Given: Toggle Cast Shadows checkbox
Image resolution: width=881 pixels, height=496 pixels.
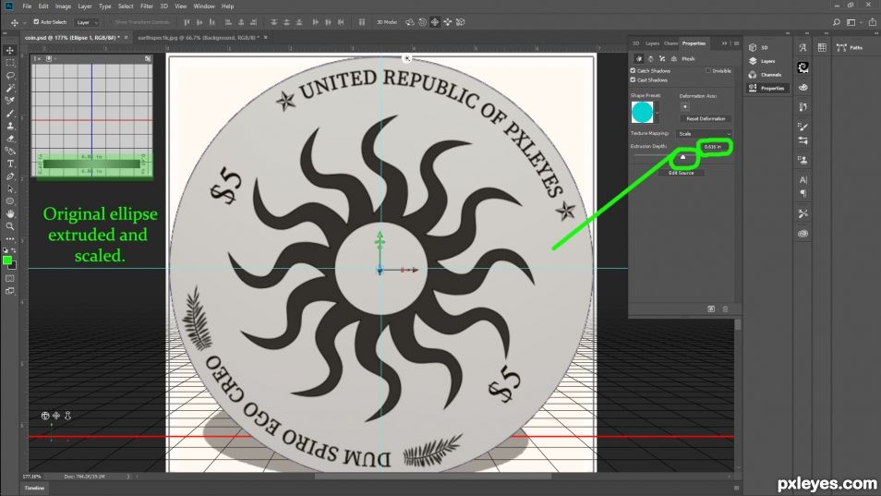Looking at the screenshot, I should tap(634, 79).
